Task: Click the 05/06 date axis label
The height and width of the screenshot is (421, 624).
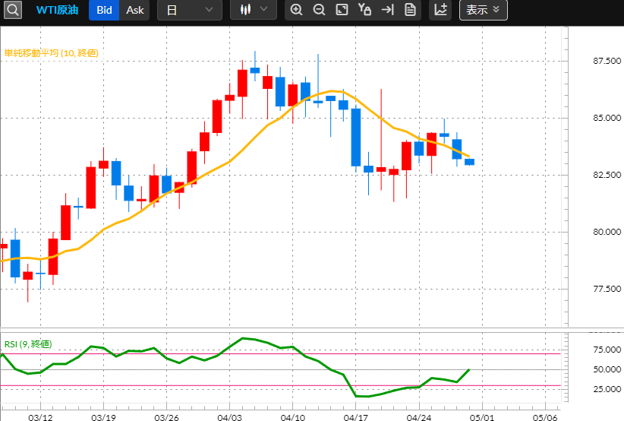Action: (545, 417)
